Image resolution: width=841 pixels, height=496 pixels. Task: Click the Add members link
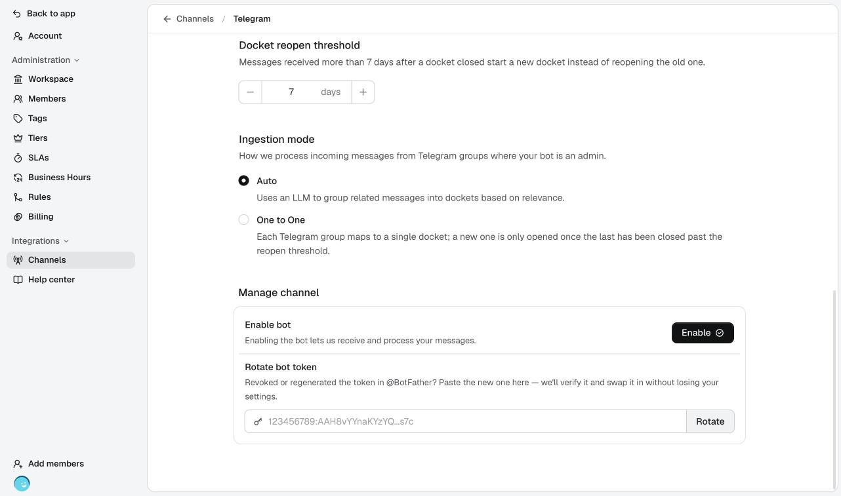[x=56, y=464]
